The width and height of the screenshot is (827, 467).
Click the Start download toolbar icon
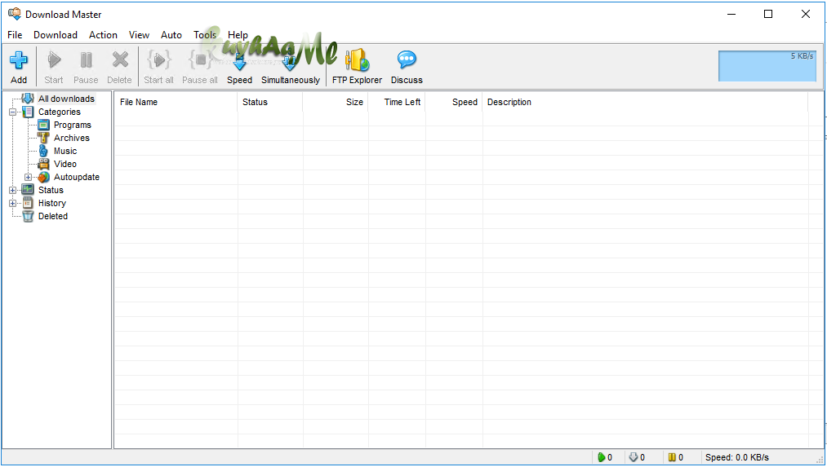pyautogui.click(x=54, y=60)
